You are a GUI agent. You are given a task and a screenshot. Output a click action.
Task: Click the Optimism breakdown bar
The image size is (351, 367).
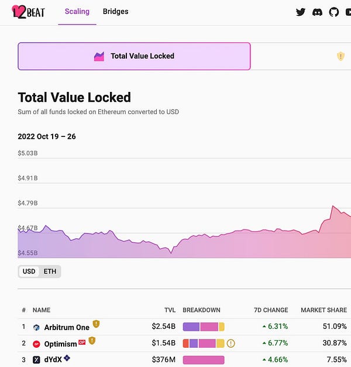coord(204,344)
